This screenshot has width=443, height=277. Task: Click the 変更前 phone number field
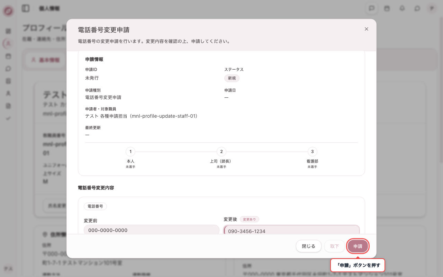tap(151, 230)
